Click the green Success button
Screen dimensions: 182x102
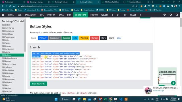(66, 38)
